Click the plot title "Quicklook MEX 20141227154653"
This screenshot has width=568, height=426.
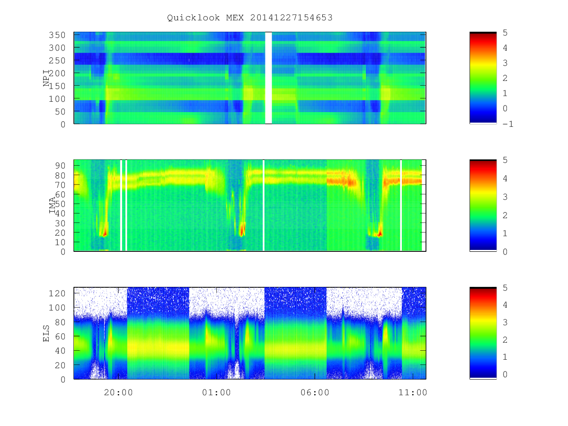tap(249, 18)
